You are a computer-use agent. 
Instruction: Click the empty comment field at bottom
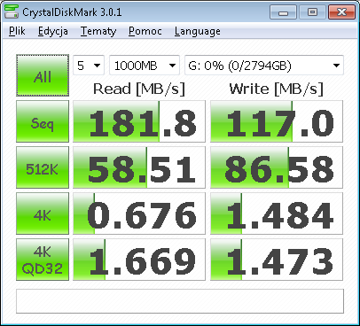(180, 301)
